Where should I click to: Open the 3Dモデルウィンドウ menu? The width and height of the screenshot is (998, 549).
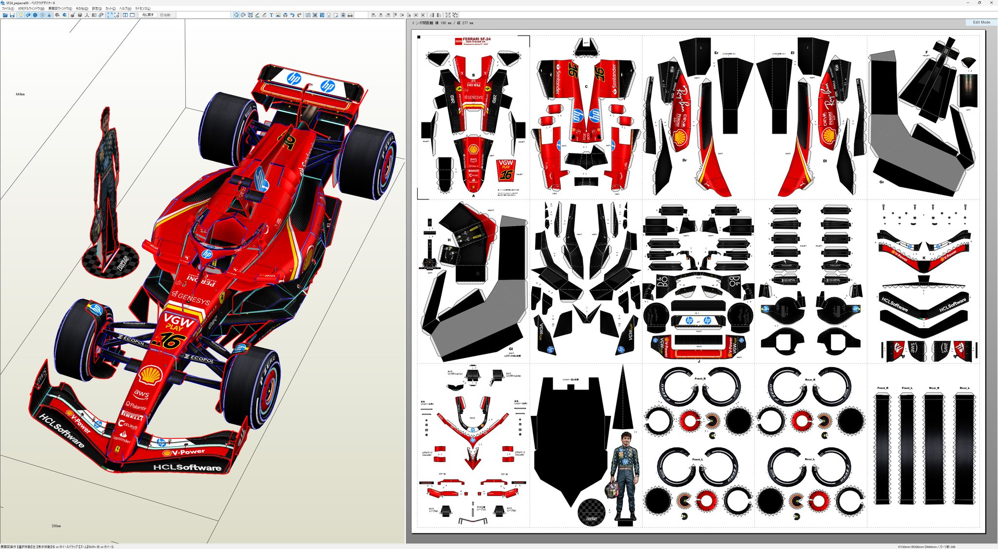[31, 8]
